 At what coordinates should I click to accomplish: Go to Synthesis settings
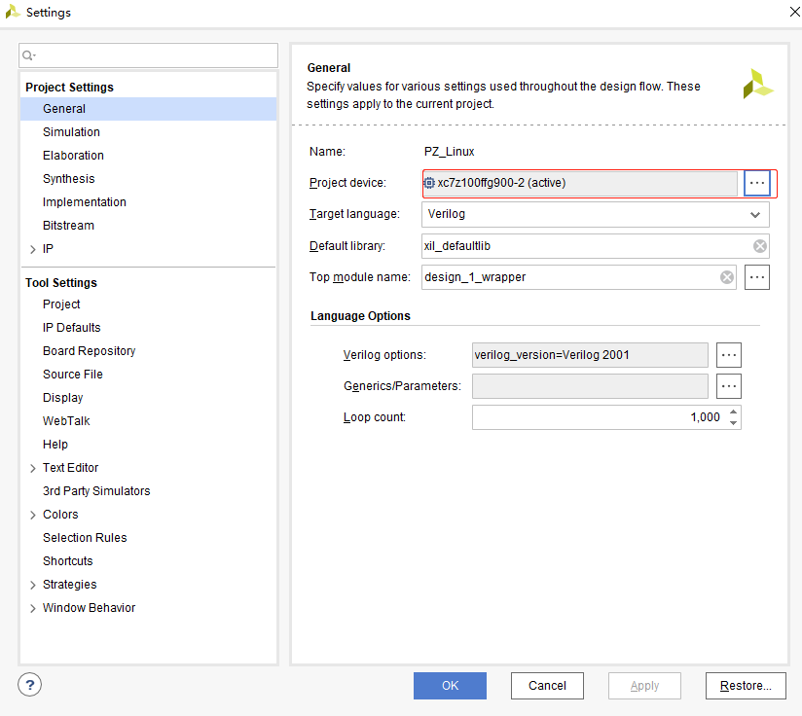68,179
